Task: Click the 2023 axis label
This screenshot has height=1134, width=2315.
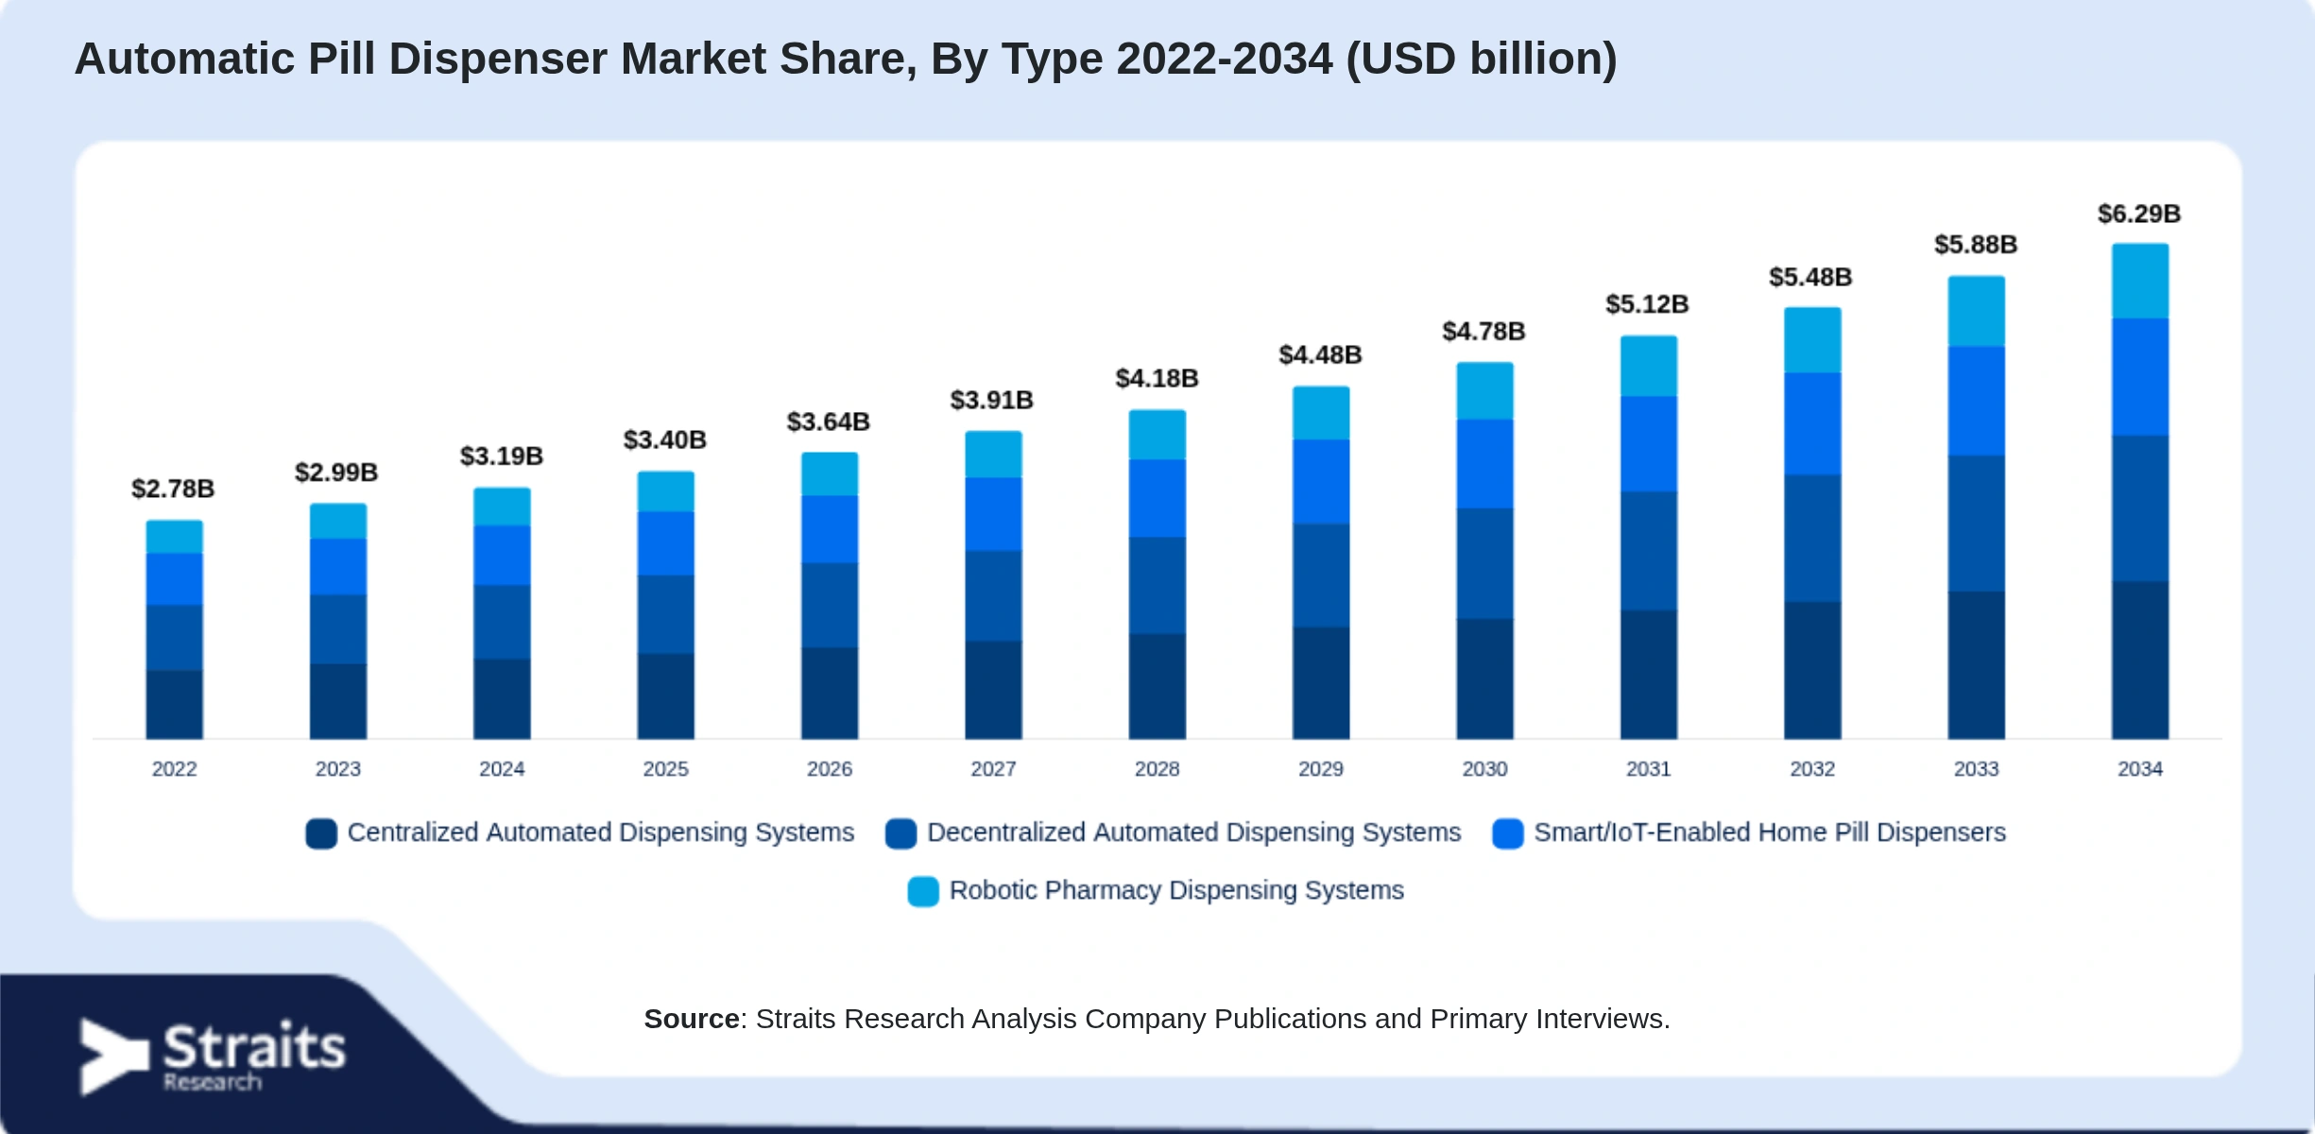Action: [x=338, y=769]
